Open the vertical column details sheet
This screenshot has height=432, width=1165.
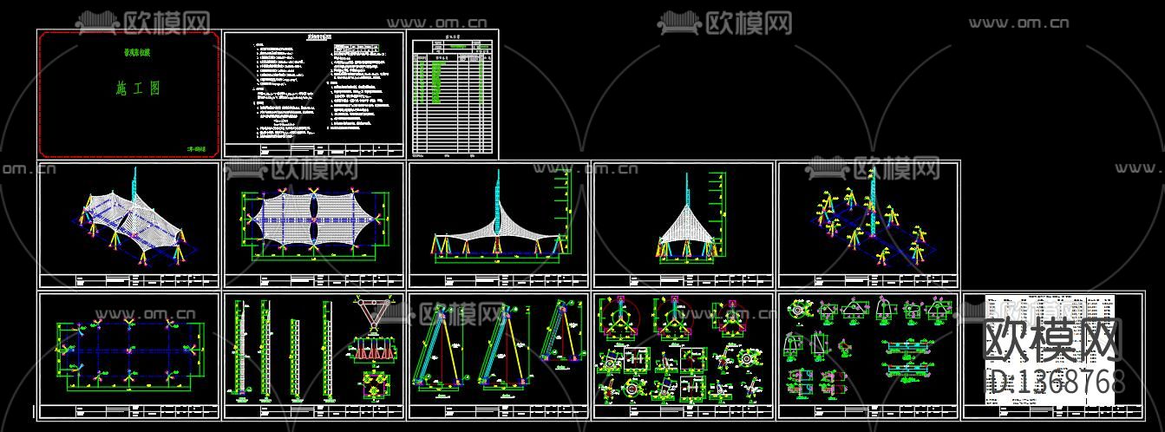[314, 357]
